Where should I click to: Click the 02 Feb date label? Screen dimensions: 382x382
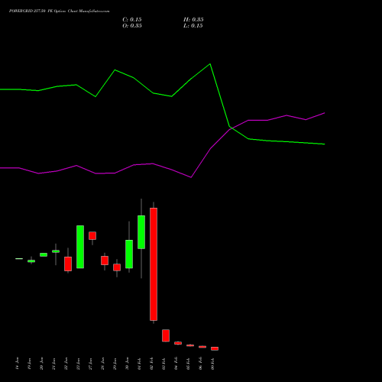point(151,364)
